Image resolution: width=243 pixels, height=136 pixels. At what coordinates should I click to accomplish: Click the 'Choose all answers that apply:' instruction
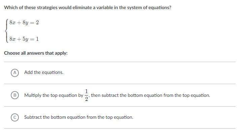(36, 53)
